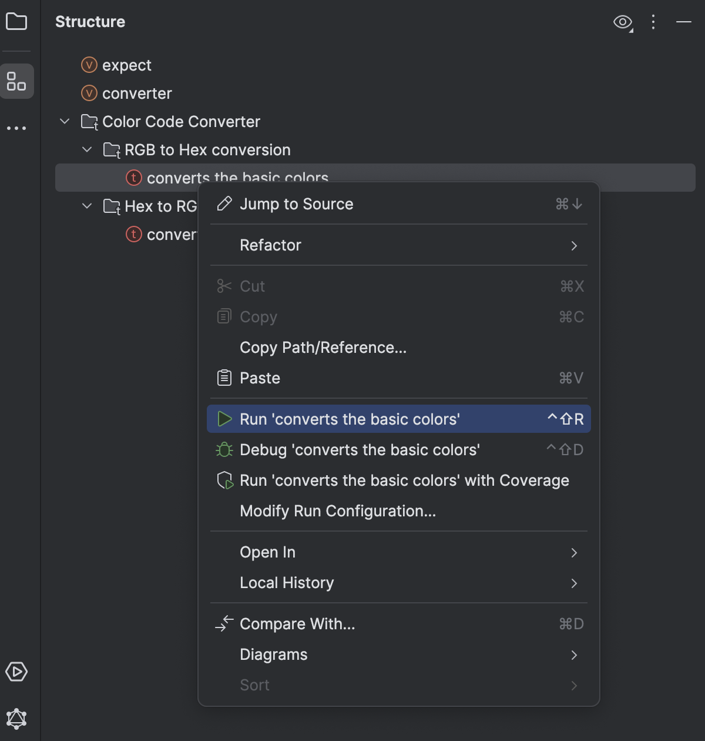
Task: Open the Project tool window folder icon
Action: 17,22
